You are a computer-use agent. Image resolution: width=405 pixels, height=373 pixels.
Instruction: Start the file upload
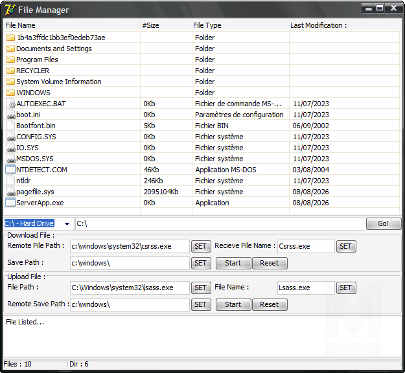pyautogui.click(x=233, y=304)
